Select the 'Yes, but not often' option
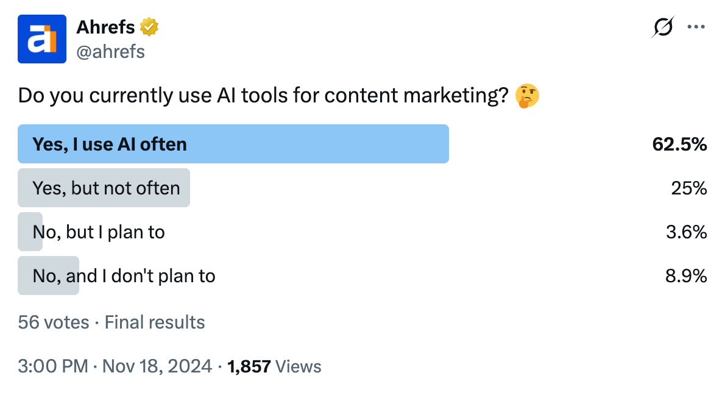Image resolution: width=725 pixels, height=395 pixels. click(104, 188)
